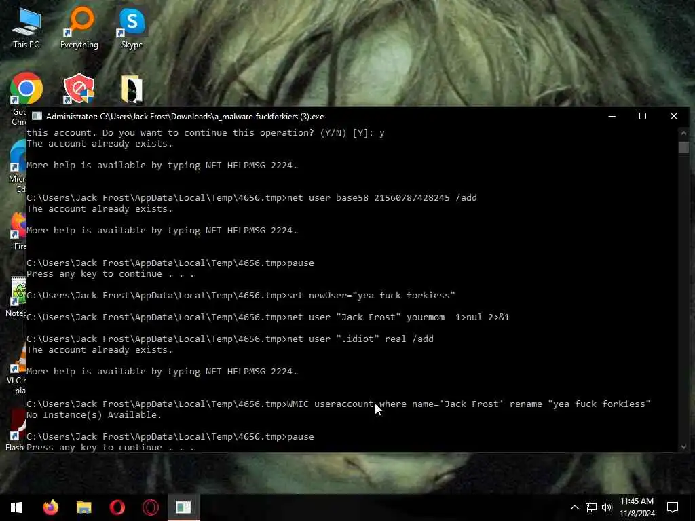Show hidden system tray icons

tap(574, 507)
